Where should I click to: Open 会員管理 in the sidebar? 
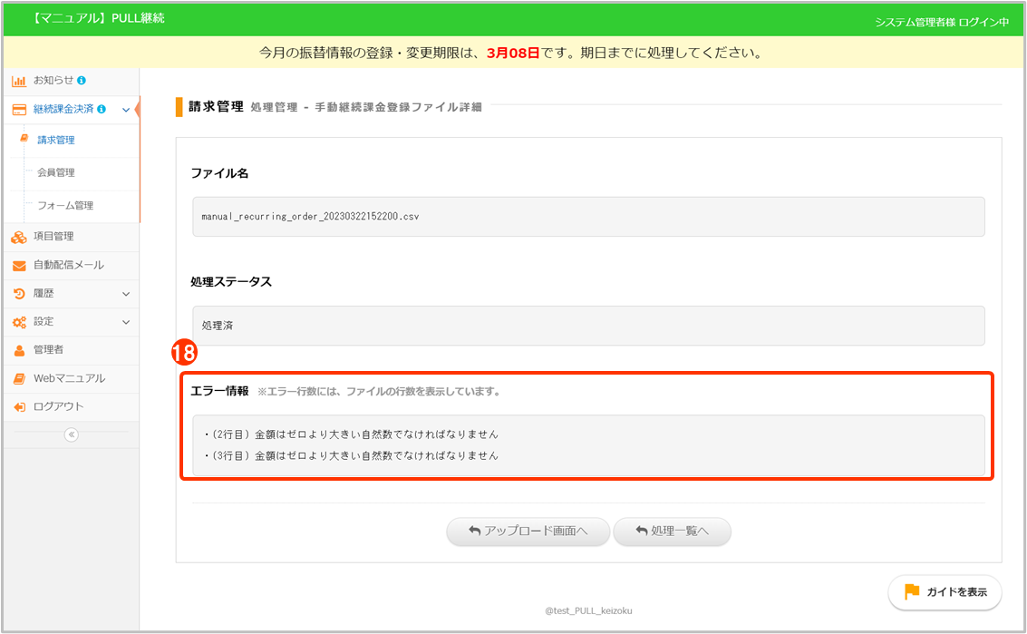56,172
